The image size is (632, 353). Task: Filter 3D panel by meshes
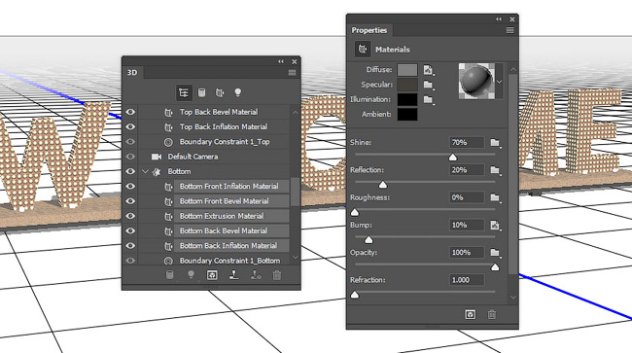click(202, 92)
